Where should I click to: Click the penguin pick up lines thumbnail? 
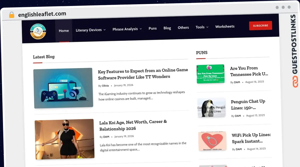pyautogui.click(x=211, y=108)
